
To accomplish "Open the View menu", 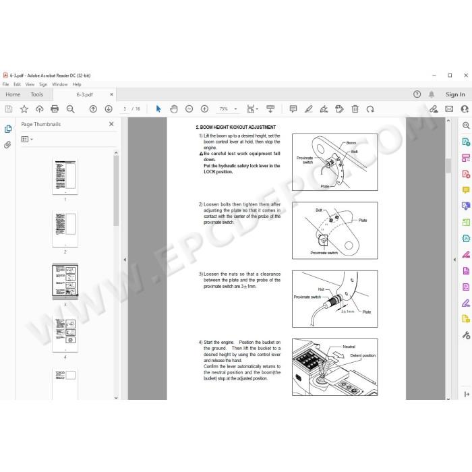I will pos(30,84).
